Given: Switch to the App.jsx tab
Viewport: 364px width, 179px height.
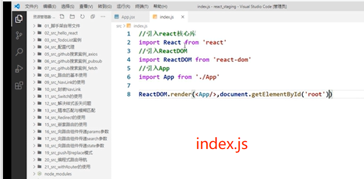Looking at the screenshot, I should [x=128, y=17].
